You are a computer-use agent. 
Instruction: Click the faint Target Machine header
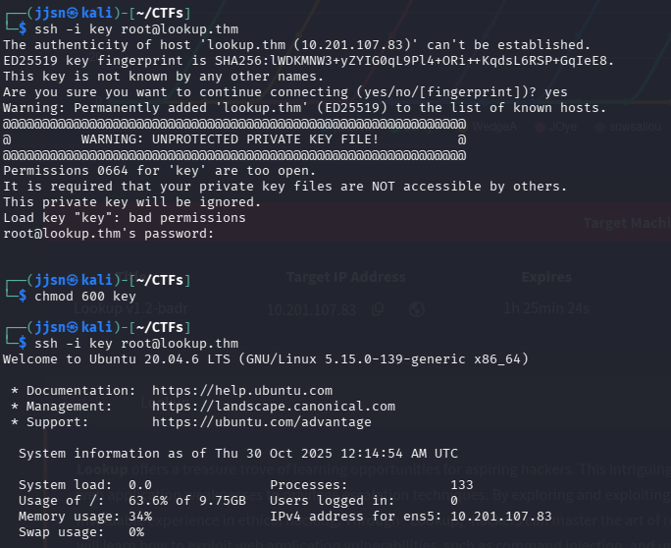coord(626,223)
